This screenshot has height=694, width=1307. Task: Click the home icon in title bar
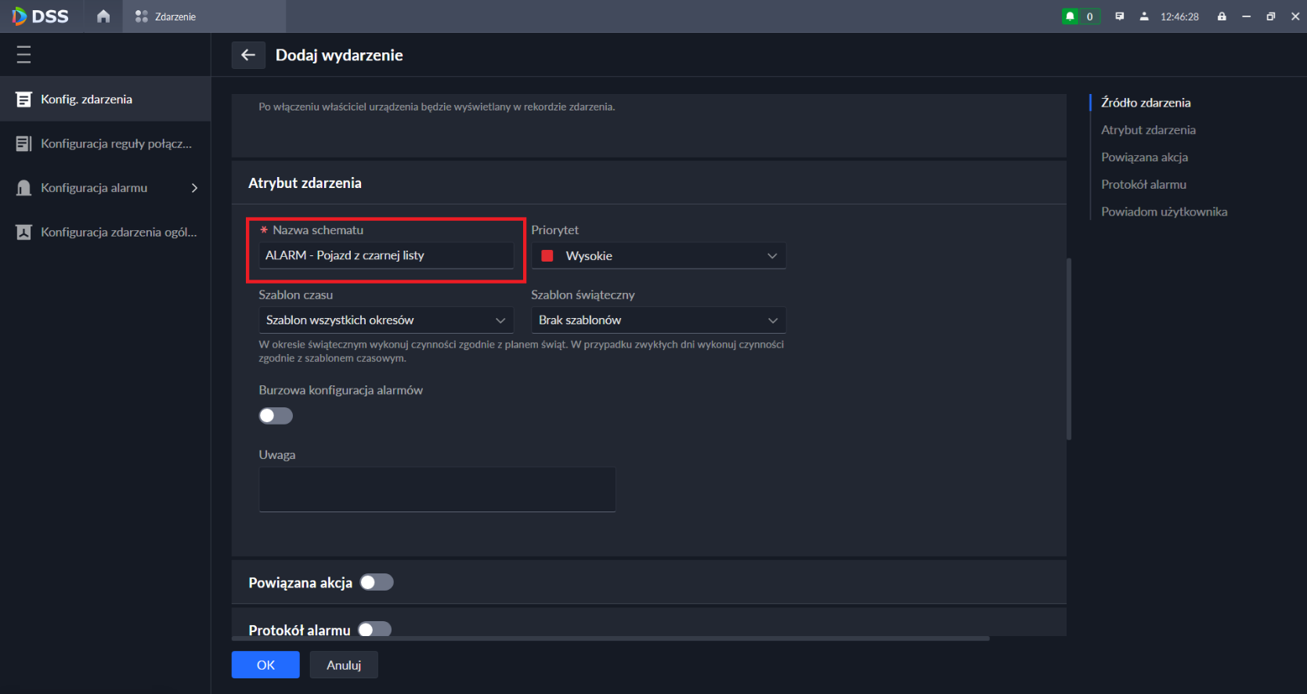point(103,16)
